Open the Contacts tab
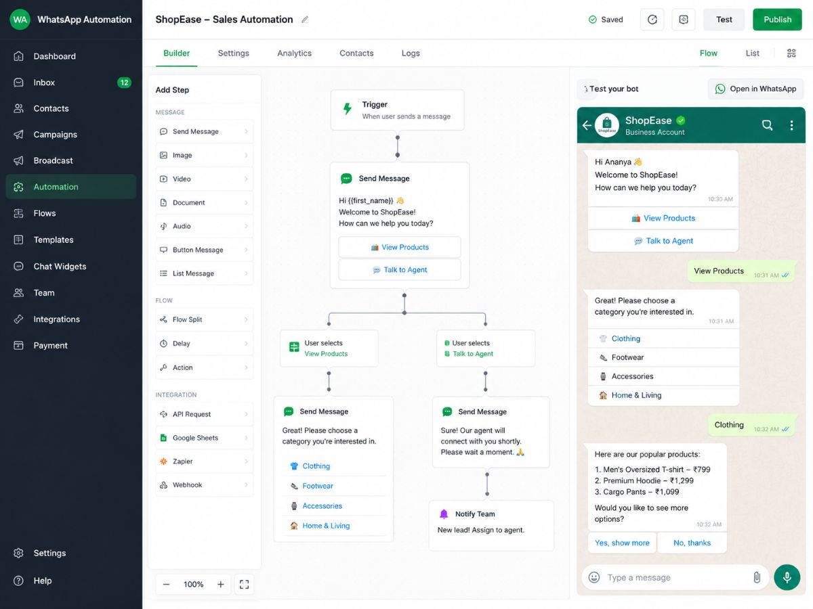 (356, 53)
